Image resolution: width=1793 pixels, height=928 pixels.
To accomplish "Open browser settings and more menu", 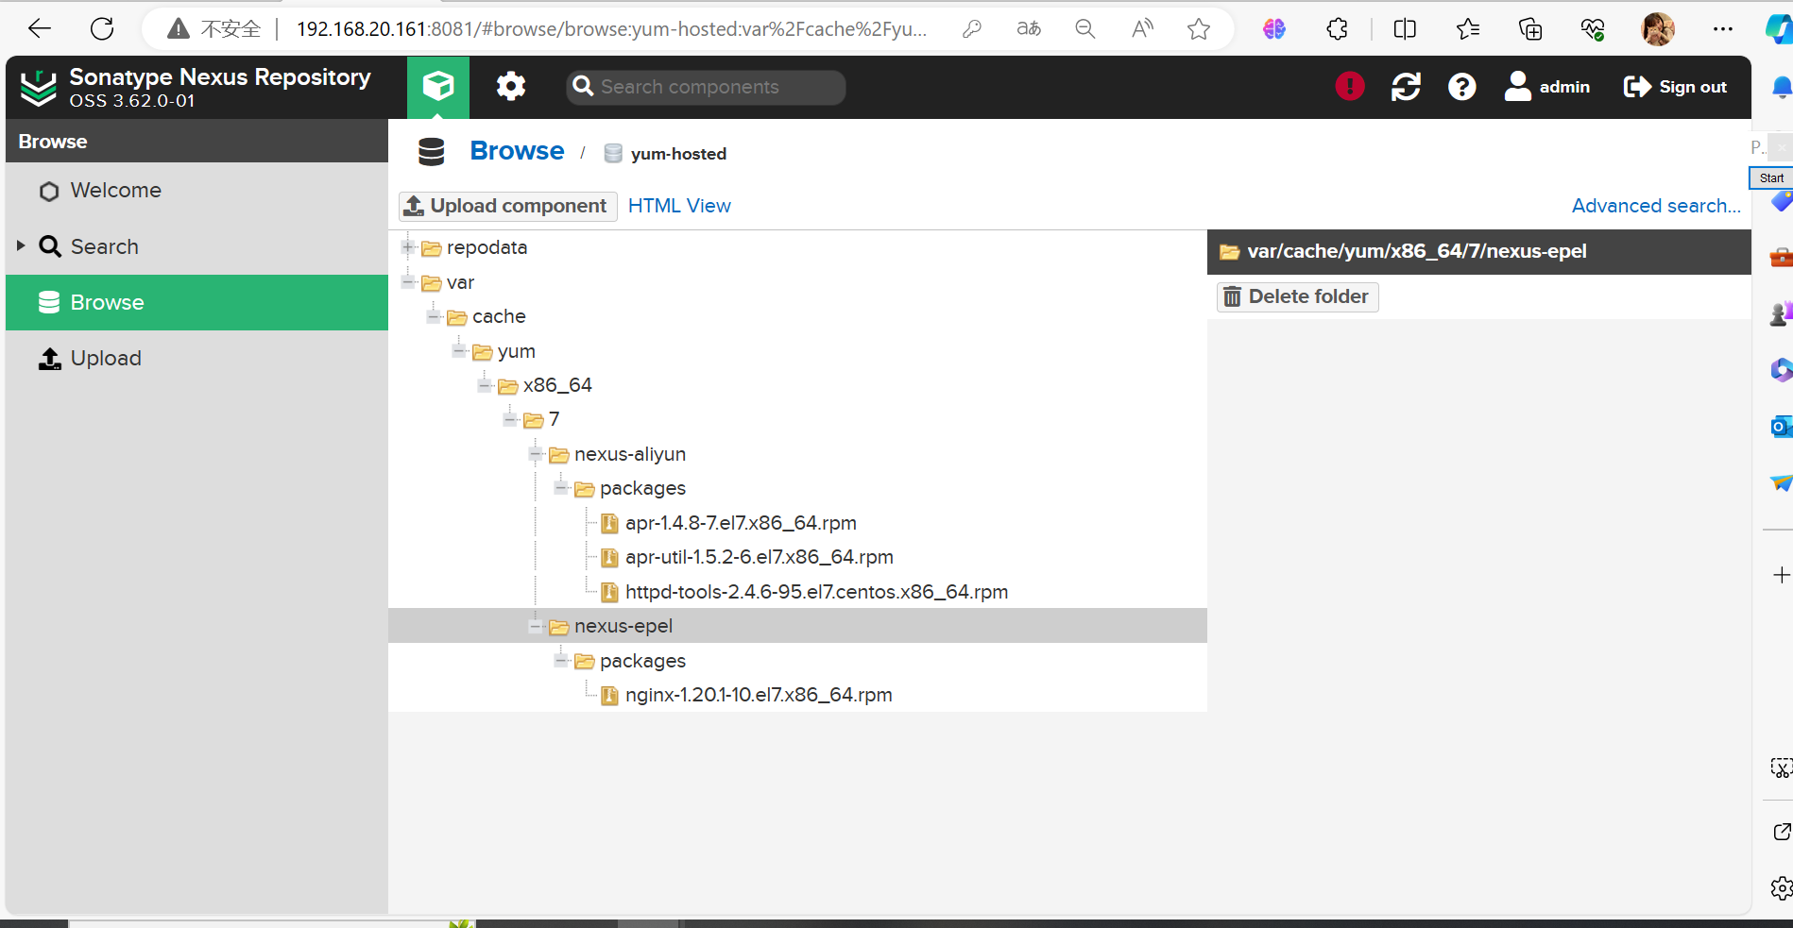I will (x=1722, y=29).
